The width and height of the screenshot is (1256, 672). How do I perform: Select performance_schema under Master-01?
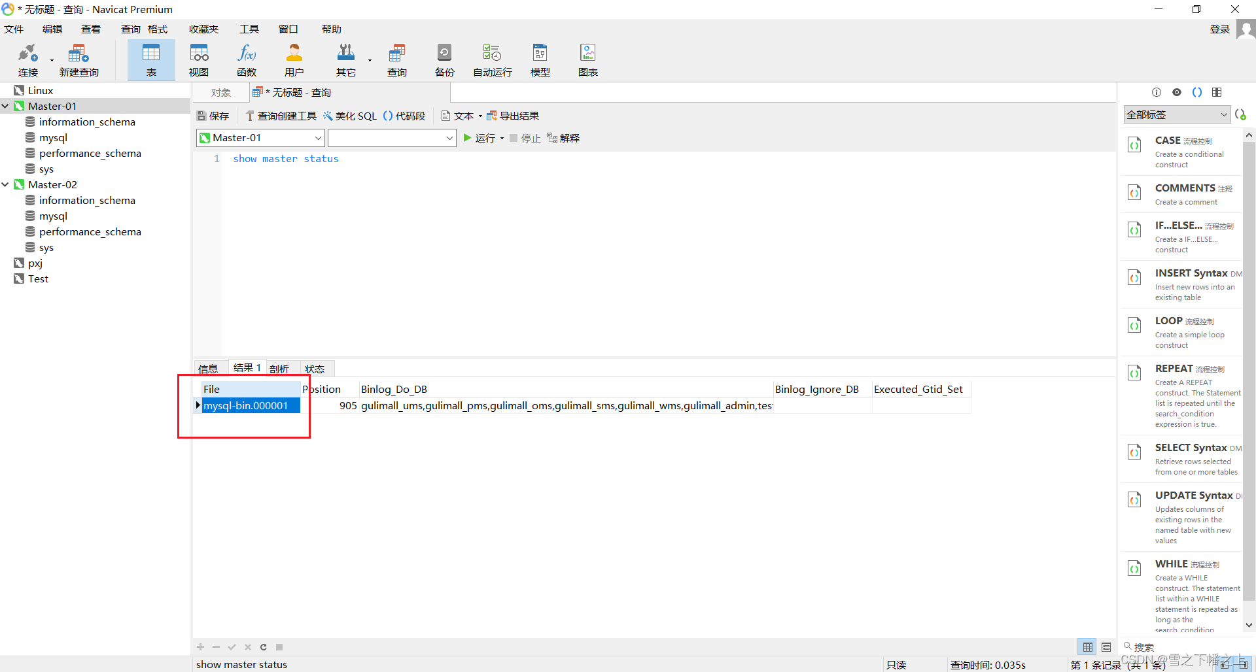pyautogui.click(x=90, y=153)
